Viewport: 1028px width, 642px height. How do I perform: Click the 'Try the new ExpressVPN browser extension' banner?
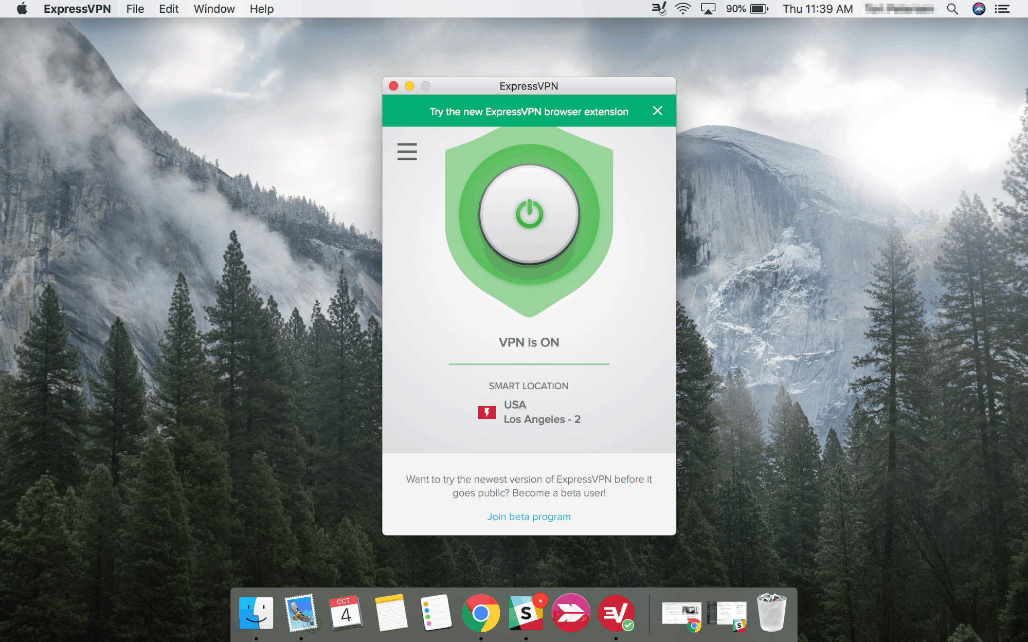[x=529, y=112]
